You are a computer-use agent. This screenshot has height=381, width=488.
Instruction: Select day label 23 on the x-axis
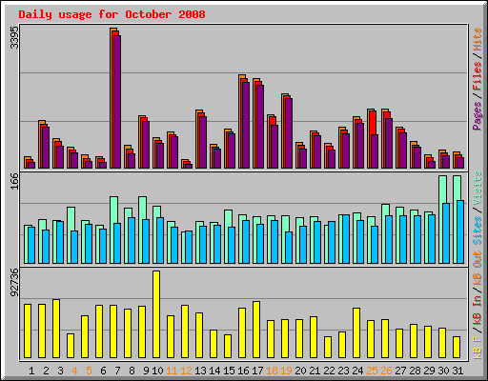[343, 371]
